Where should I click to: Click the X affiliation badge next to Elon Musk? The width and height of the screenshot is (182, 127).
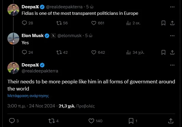point(53,36)
